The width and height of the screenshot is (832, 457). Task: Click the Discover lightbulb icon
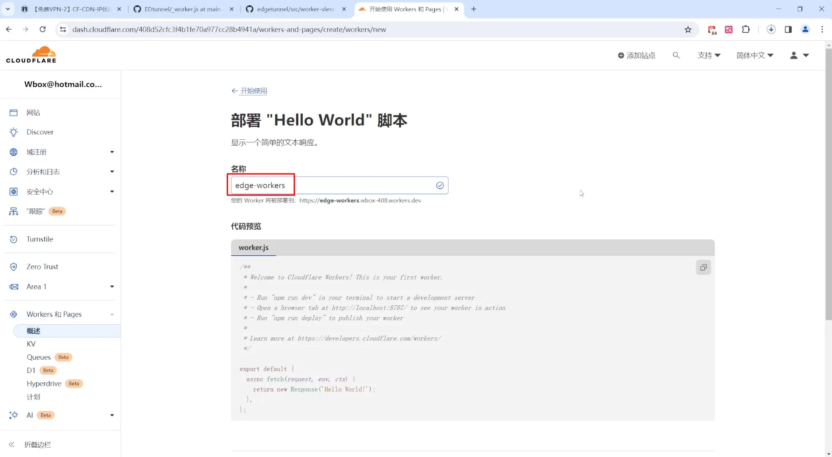coord(14,132)
